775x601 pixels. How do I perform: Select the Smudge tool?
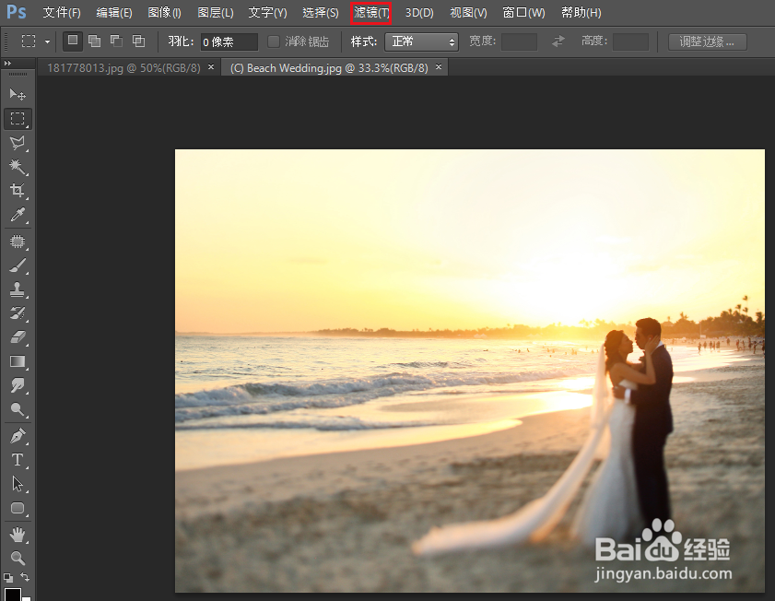[x=18, y=385]
